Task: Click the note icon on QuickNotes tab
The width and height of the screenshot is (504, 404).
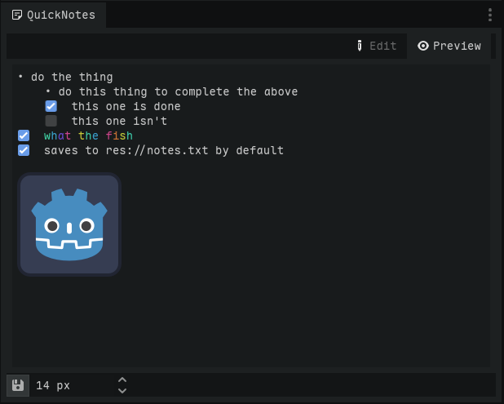Action: click(x=17, y=15)
